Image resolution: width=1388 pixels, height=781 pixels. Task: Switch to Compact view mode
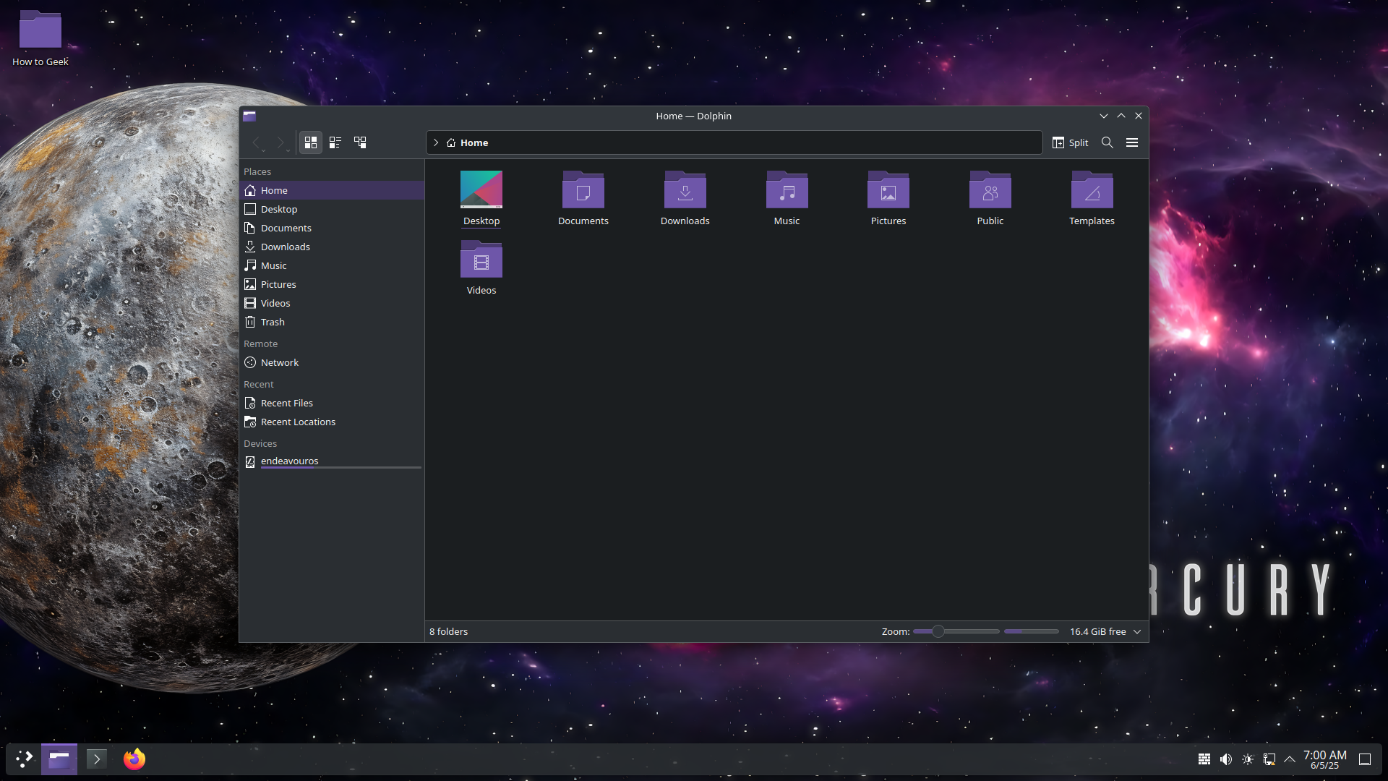[x=335, y=142]
